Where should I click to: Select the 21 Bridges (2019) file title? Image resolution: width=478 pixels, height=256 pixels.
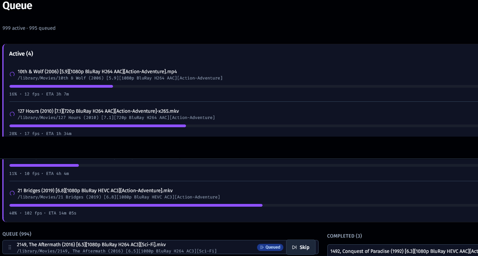click(x=95, y=191)
